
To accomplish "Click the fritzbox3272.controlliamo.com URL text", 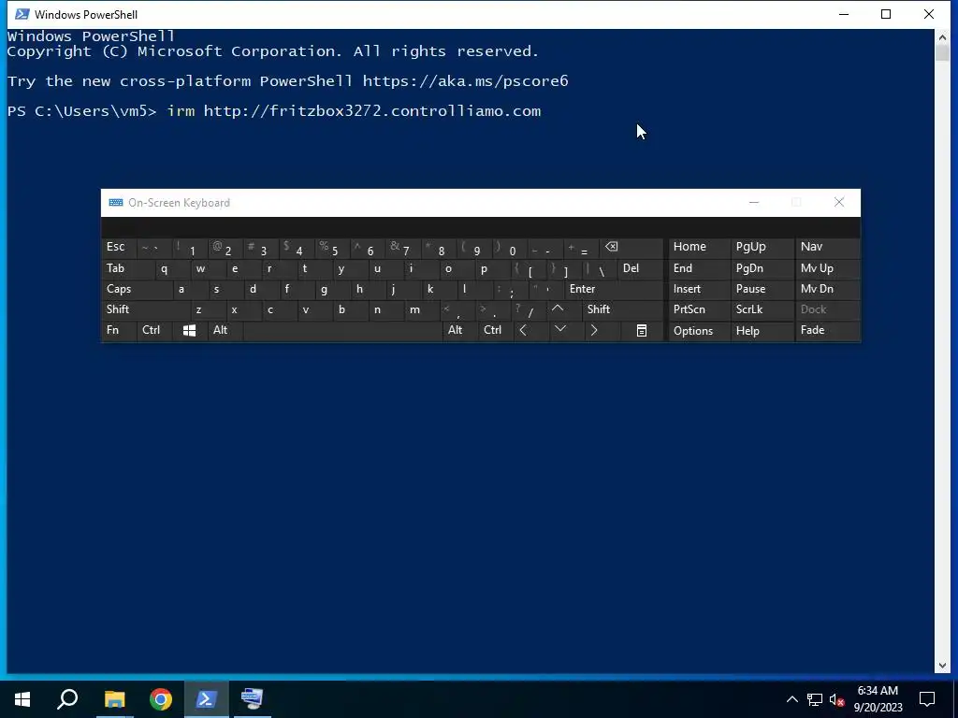I will point(372,111).
